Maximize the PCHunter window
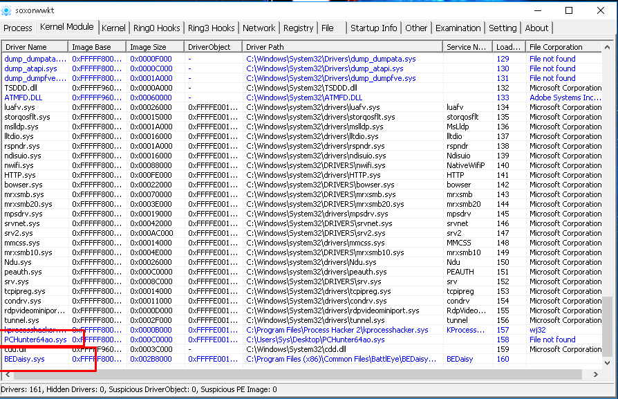 pyautogui.click(x=569, y=10)
